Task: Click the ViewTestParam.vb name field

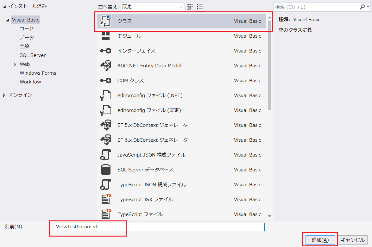Action: 89,227
